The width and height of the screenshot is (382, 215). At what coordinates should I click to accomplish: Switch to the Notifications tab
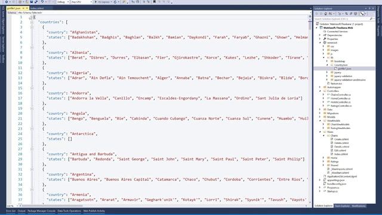point(359,206)
